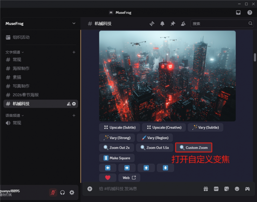The width and height of the screenshot is (257, 202).
Task: Pan right with the right arrow button
Action: (127, 168)
